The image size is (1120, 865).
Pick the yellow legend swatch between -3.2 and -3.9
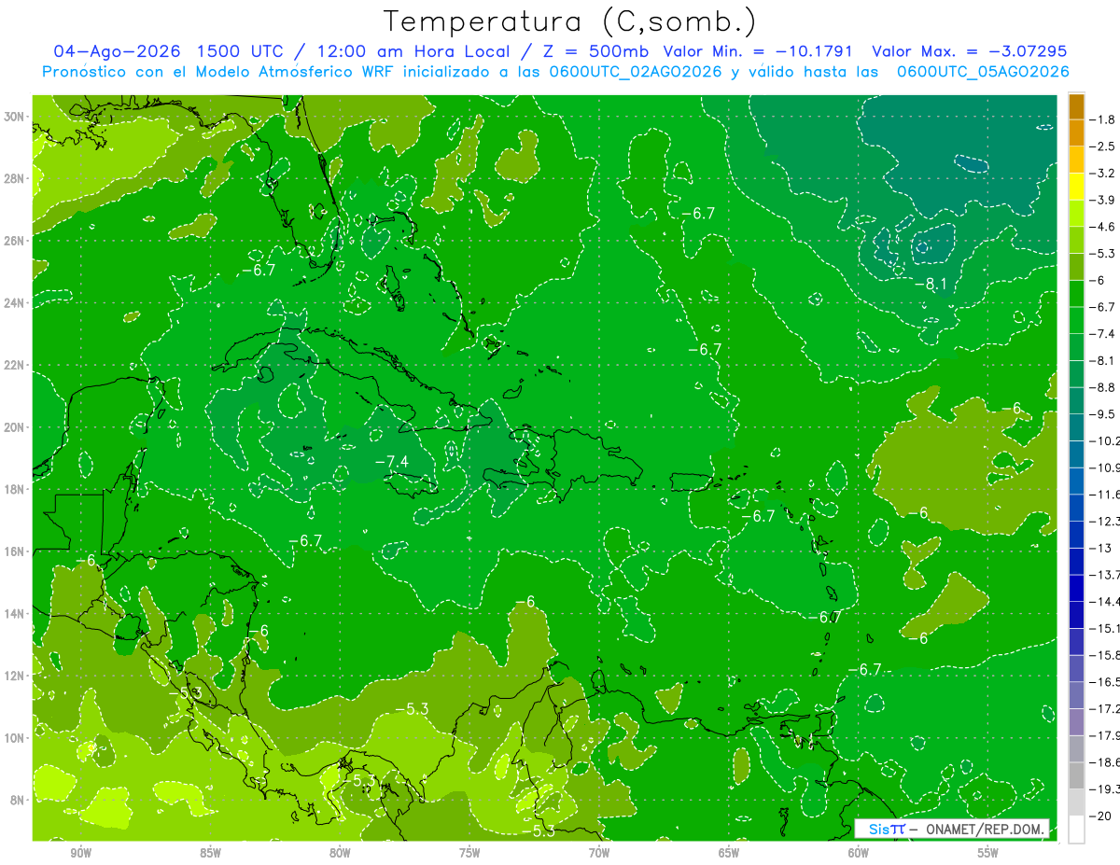pyautogui.click(x=1076, y=187)
